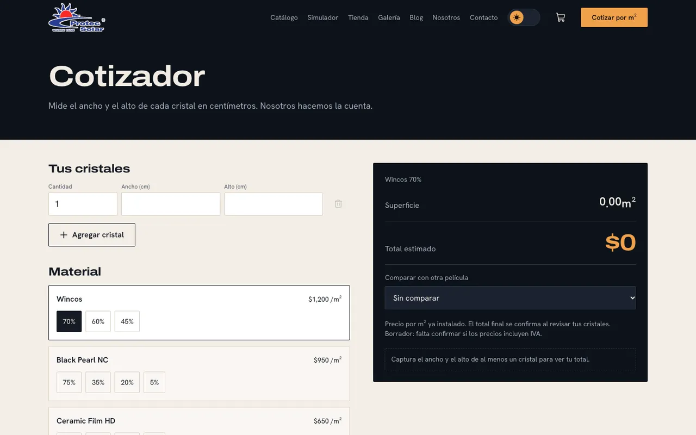Viewport: 696px width, 435px height.
Task: Toggle the sun dark-mode switch
Action: [524, 17]
